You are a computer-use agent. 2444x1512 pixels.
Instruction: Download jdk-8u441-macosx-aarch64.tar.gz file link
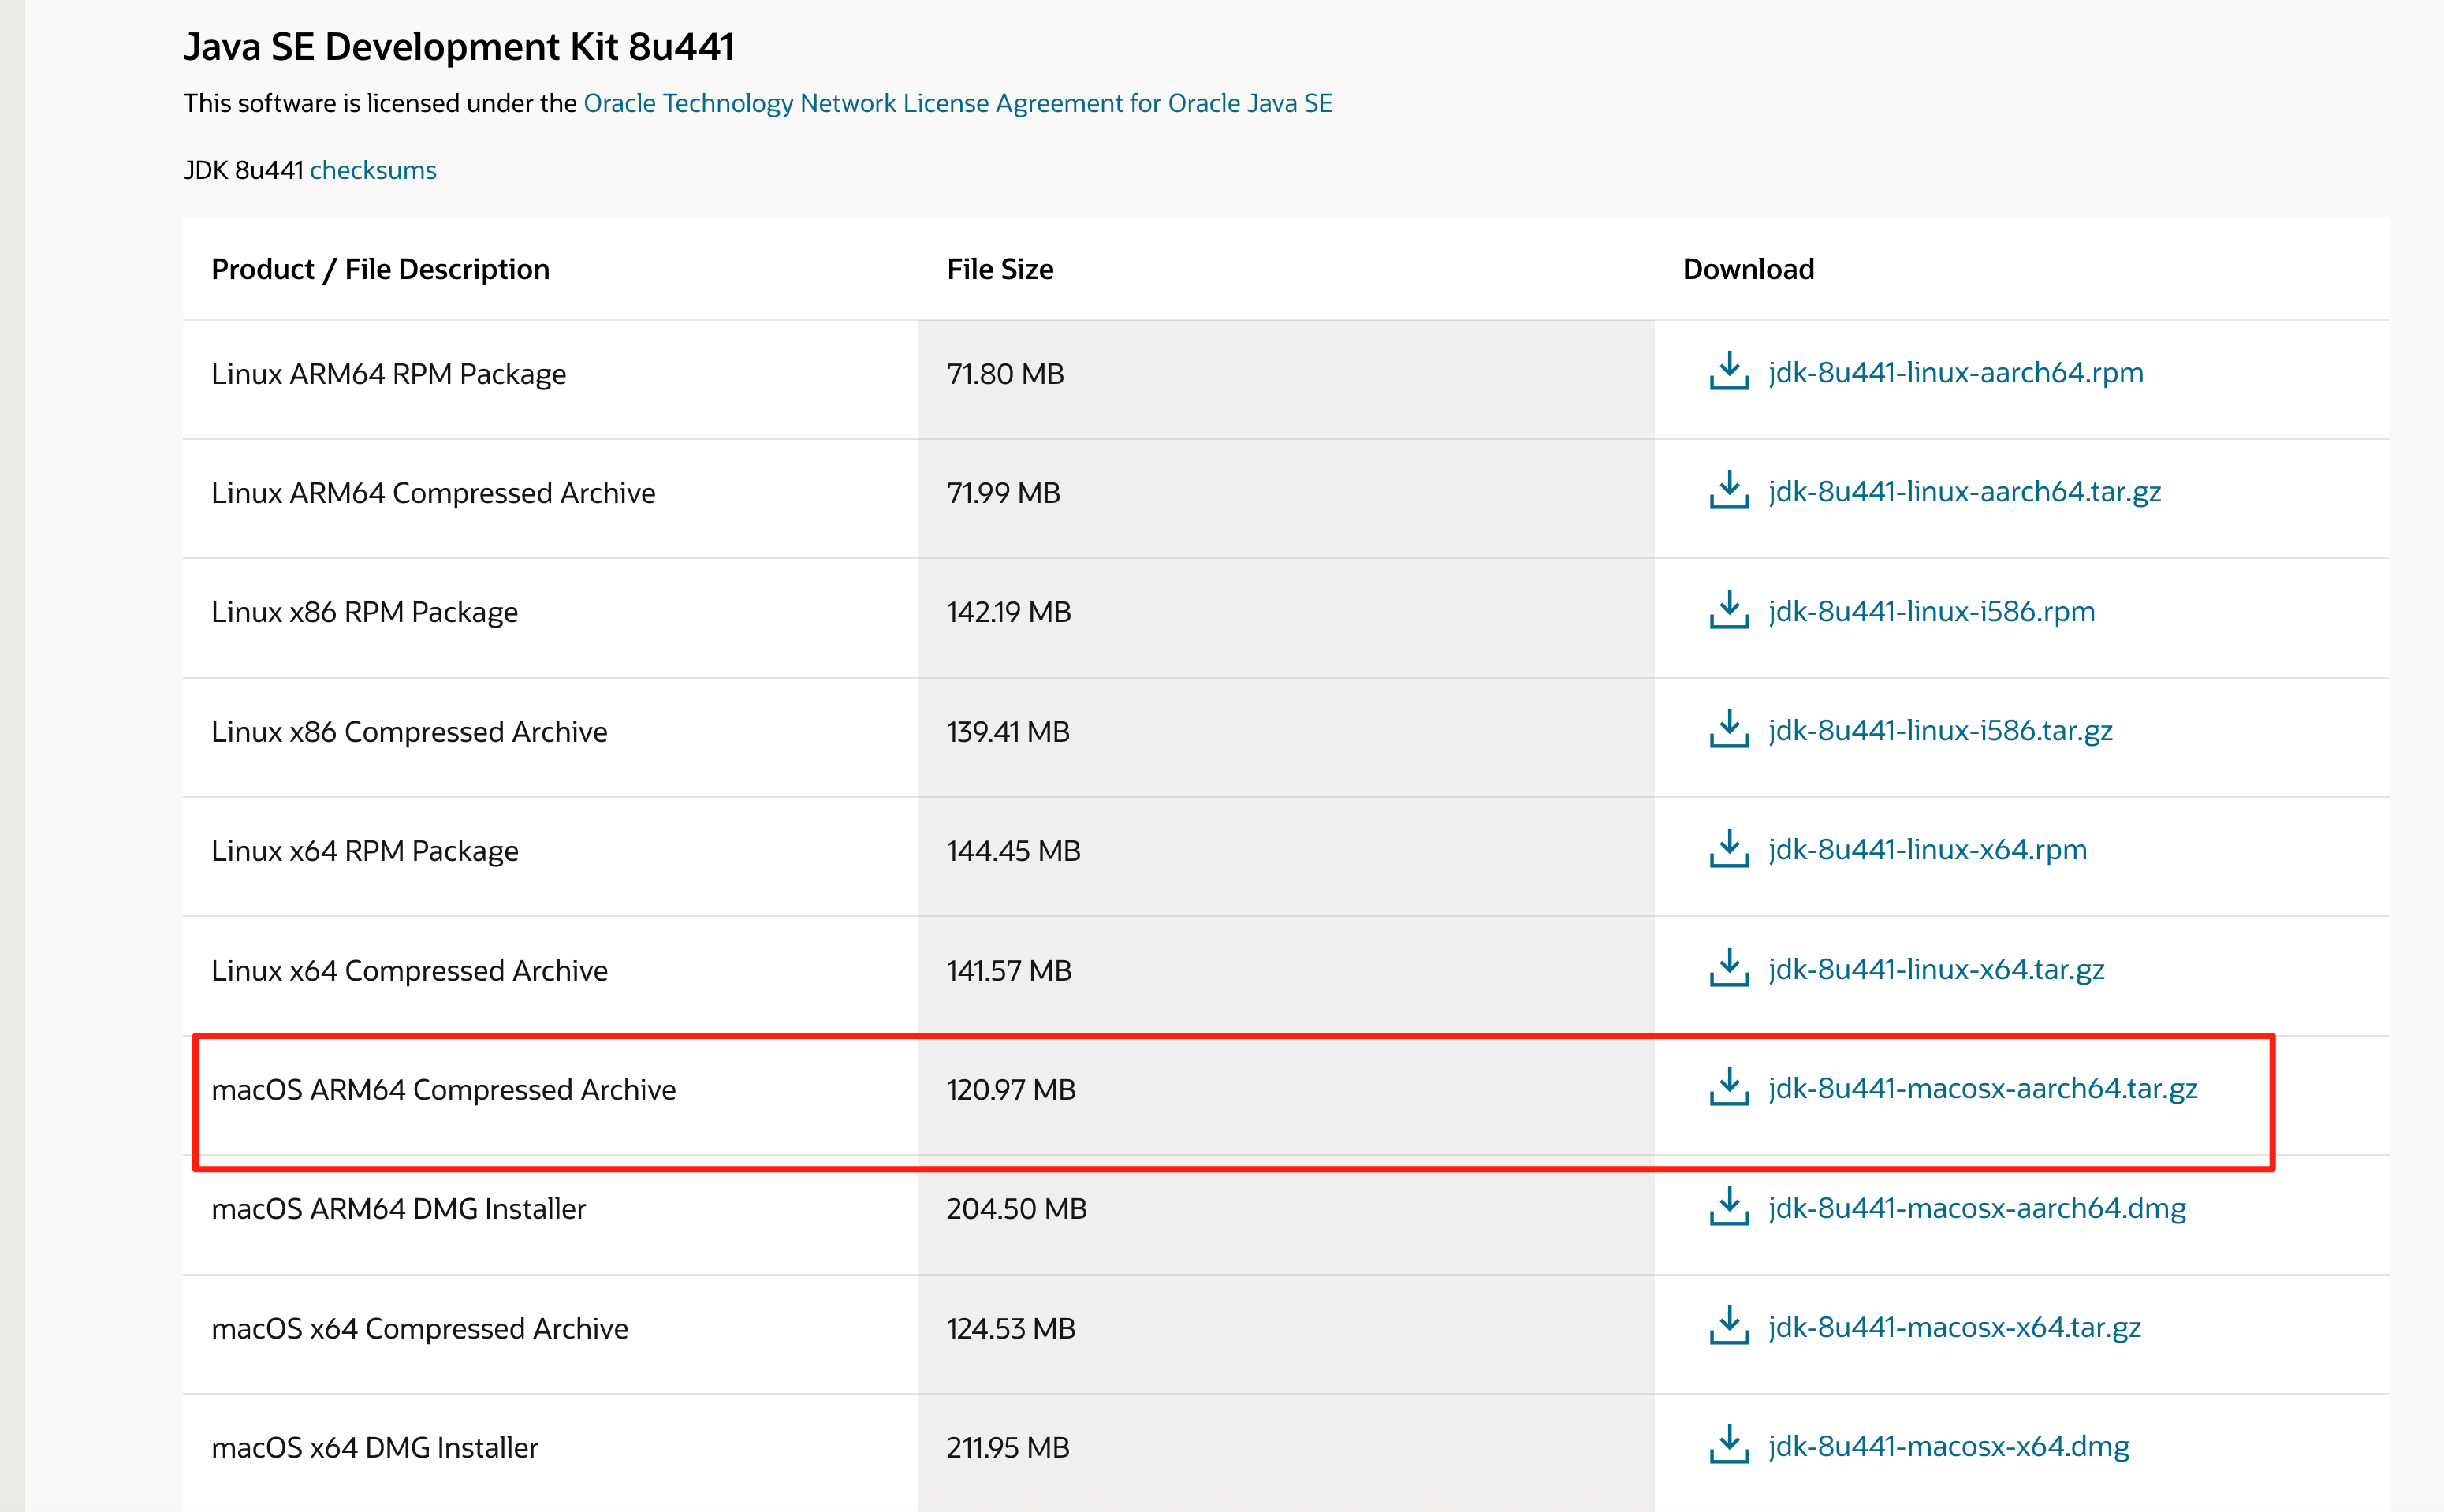click(x=1982, y=1088)
